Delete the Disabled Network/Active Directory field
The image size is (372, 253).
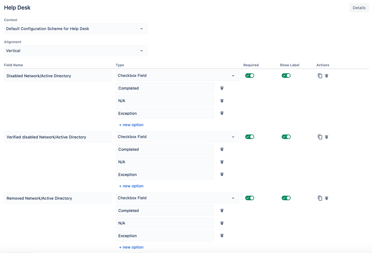[327, 75]
